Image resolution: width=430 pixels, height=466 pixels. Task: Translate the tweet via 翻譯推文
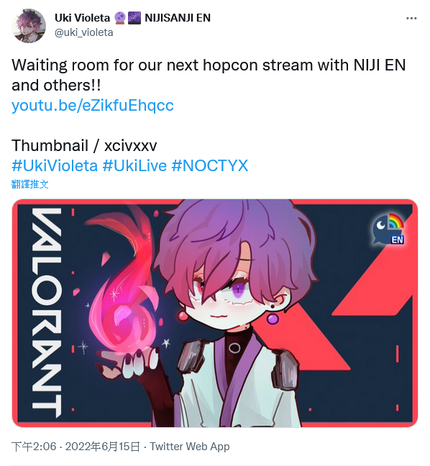tap(29, 184)
